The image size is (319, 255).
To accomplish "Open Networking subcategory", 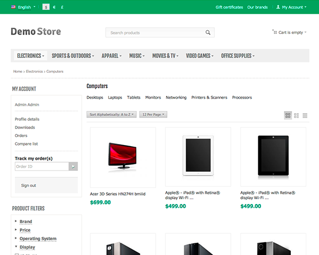I will (x=176, y=97).
